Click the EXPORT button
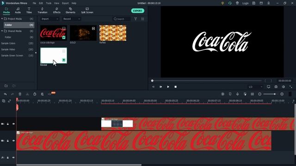296x166 pixels. pyautogui.click(x=138, y=11)
